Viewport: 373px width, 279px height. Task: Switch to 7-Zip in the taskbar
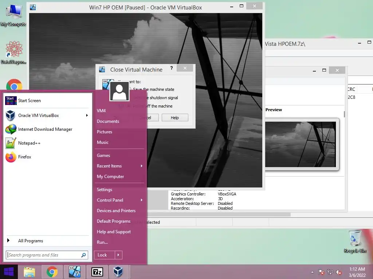97,272
